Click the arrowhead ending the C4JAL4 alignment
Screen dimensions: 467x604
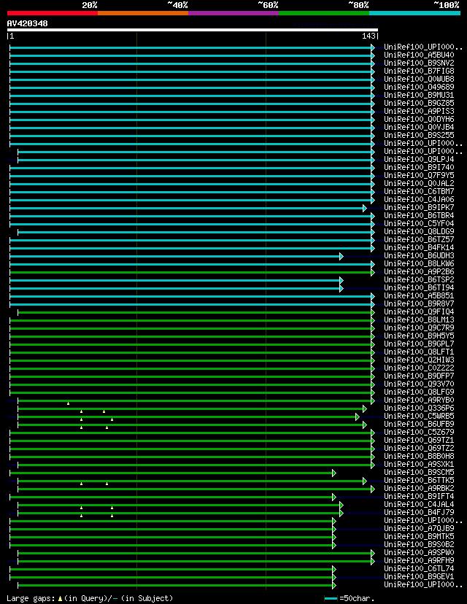[341, 505]
